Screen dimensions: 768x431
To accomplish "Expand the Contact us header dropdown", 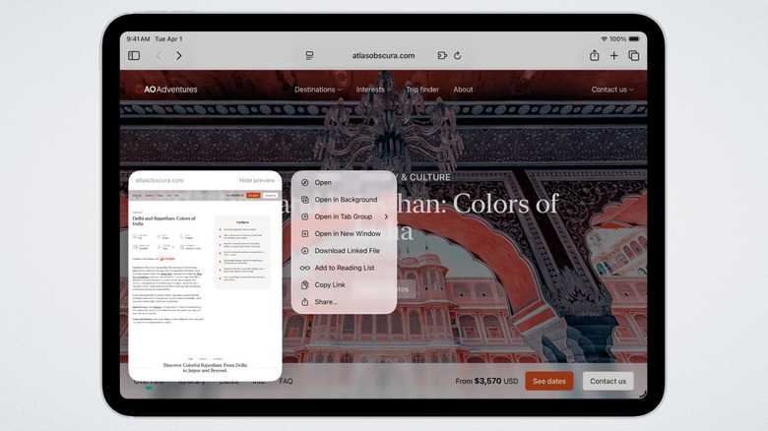I will pos(612,90).
